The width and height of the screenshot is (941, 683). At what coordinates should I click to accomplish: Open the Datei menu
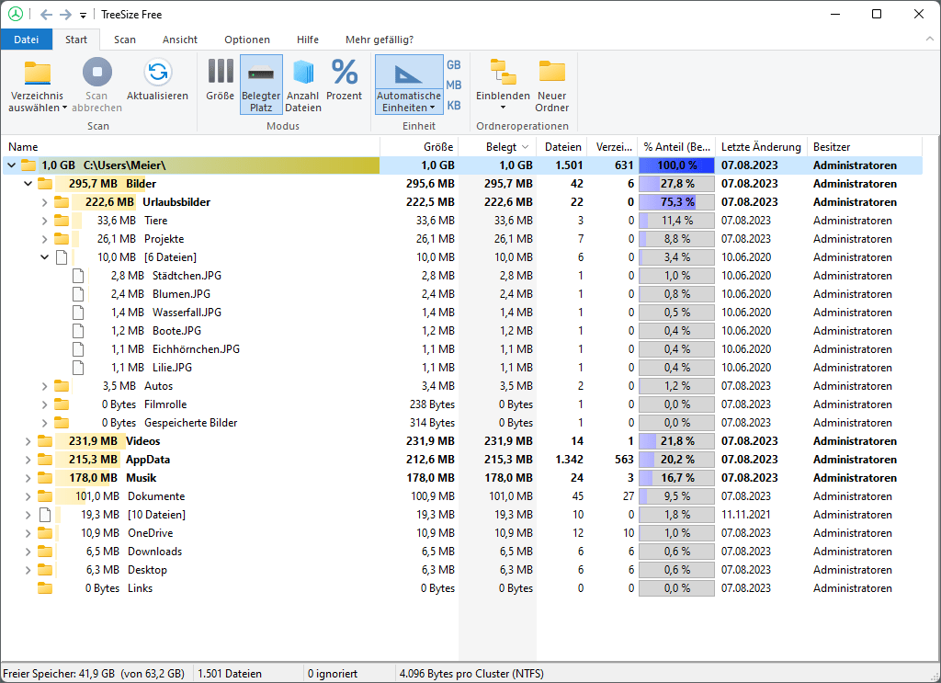coord(26,40)
